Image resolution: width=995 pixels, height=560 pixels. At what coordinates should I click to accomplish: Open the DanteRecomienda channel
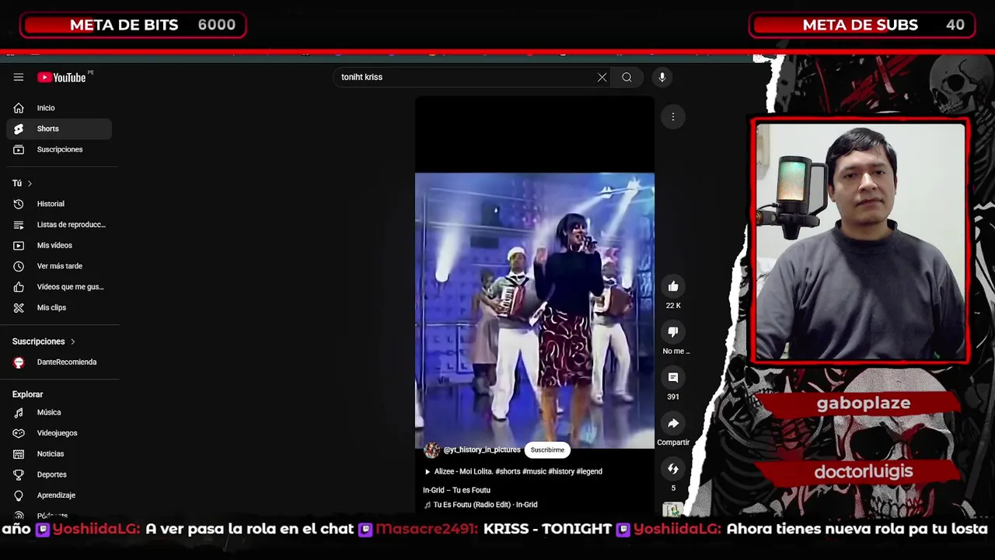(59, 362)
